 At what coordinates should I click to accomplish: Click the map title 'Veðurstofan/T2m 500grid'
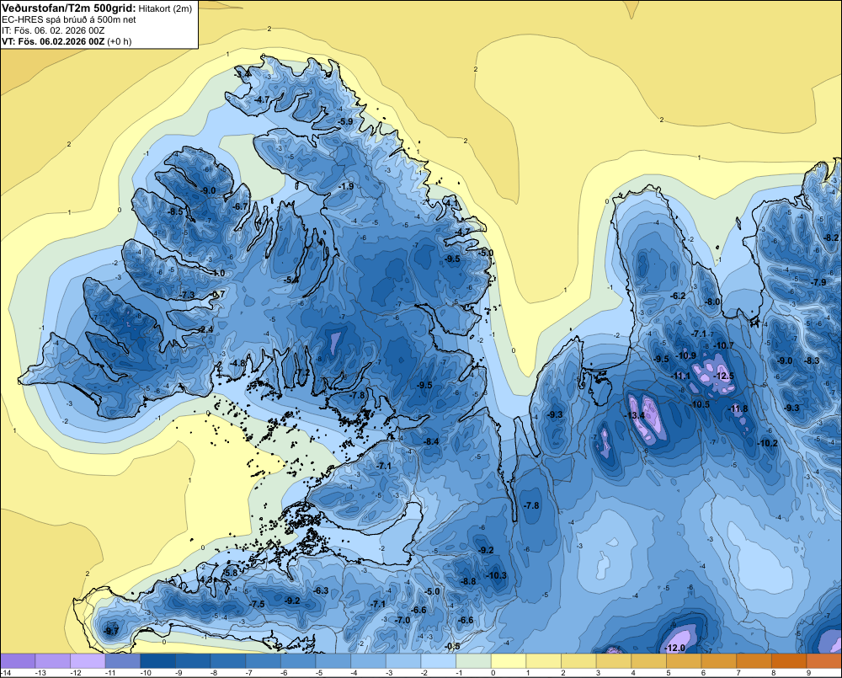point(68,8)
